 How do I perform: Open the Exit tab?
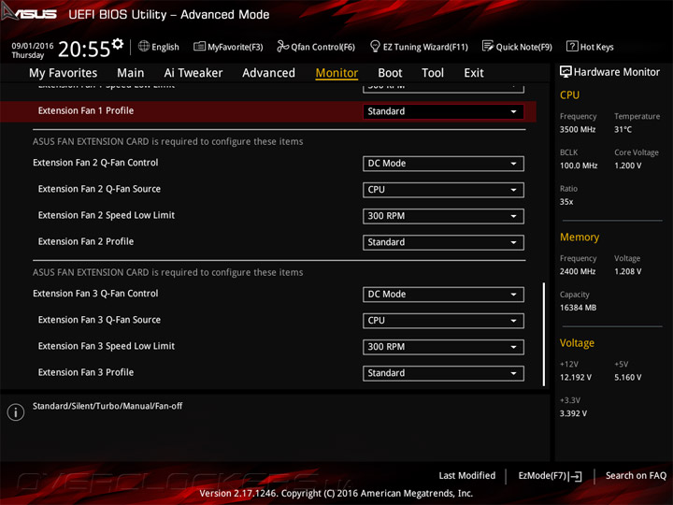(x=474, y=73)
